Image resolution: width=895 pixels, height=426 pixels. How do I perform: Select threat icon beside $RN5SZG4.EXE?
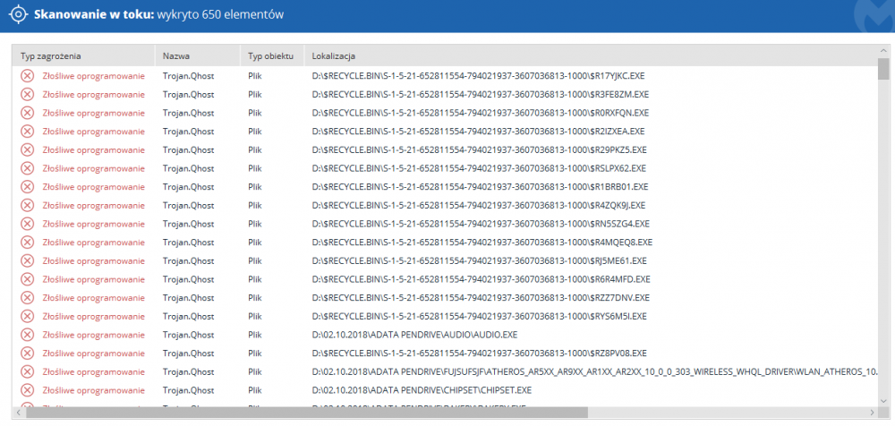click(27, 224)
